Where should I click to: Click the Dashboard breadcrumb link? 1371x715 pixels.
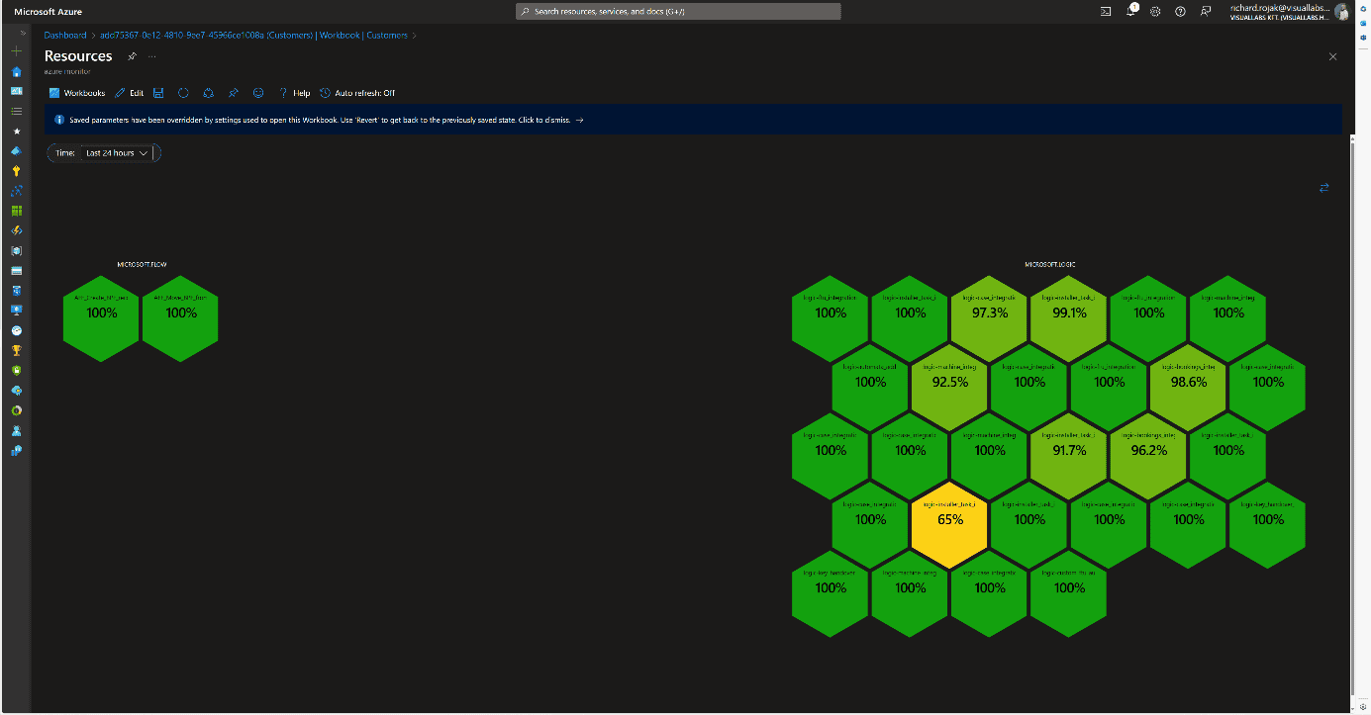pyautogui.click(x=65, y=36)
